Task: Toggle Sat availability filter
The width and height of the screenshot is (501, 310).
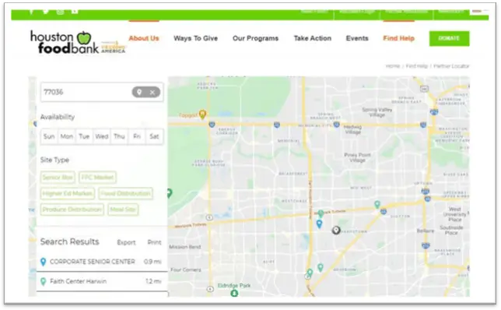Action: [x=154, y=136]
